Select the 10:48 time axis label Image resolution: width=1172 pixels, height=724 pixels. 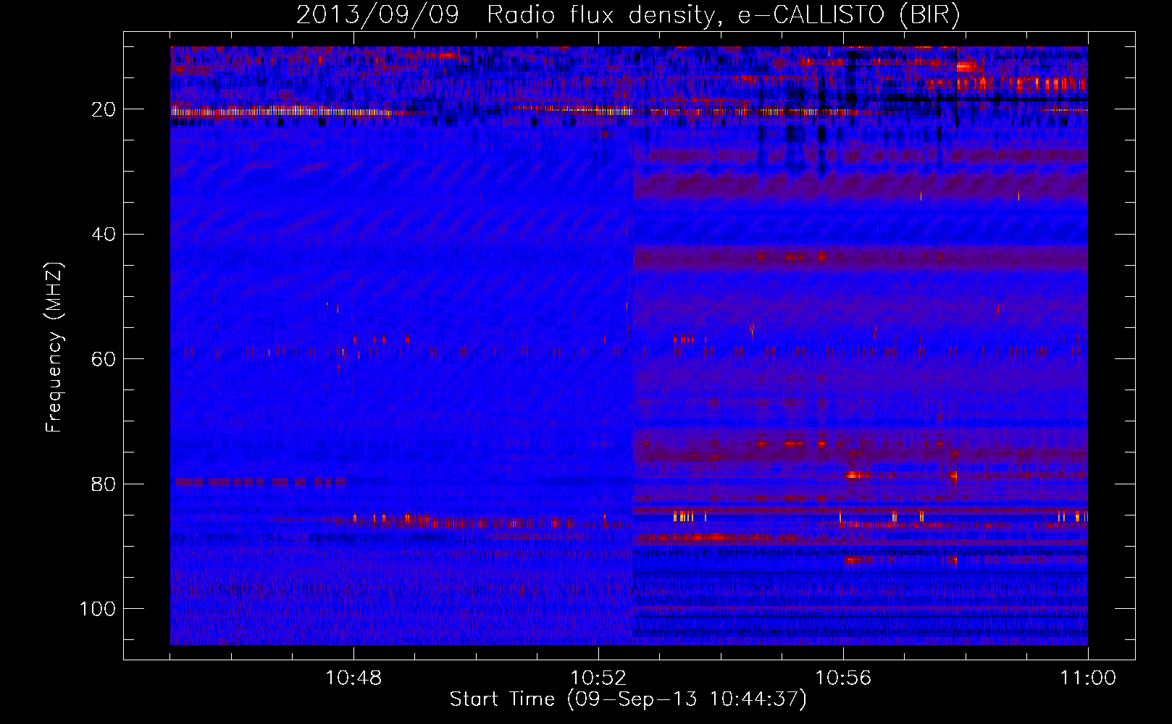click(x=353, y=678)
